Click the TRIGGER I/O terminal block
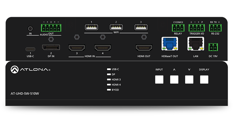 pyautogui.click(x=197, y=28)
